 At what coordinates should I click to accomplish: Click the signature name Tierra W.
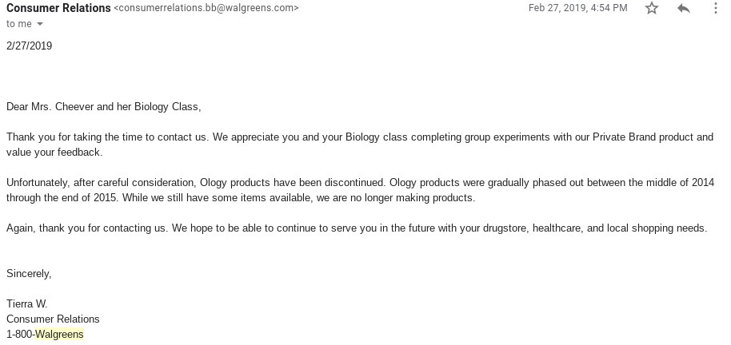tap(27, 304)
